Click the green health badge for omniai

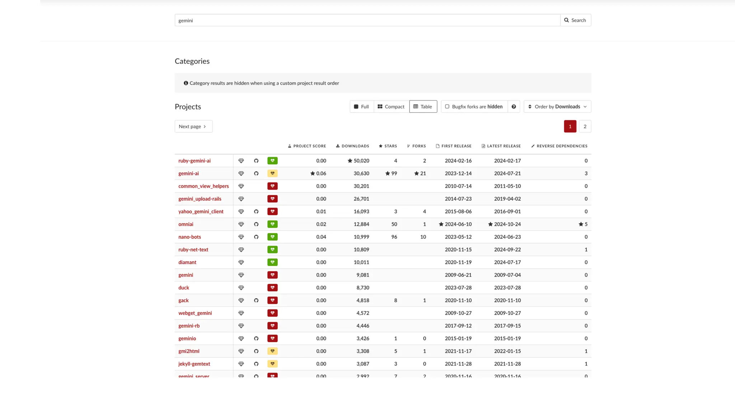pyautogui.click(x=272, y=224)
